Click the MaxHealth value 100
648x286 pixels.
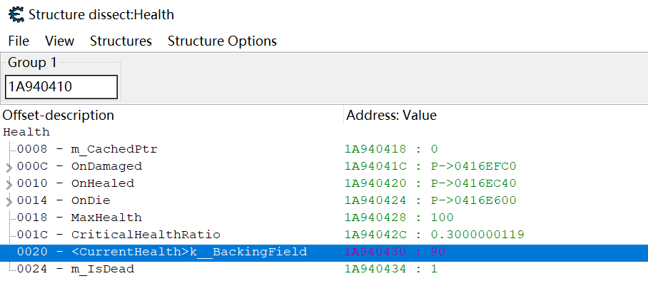click(x=442, y=218)
